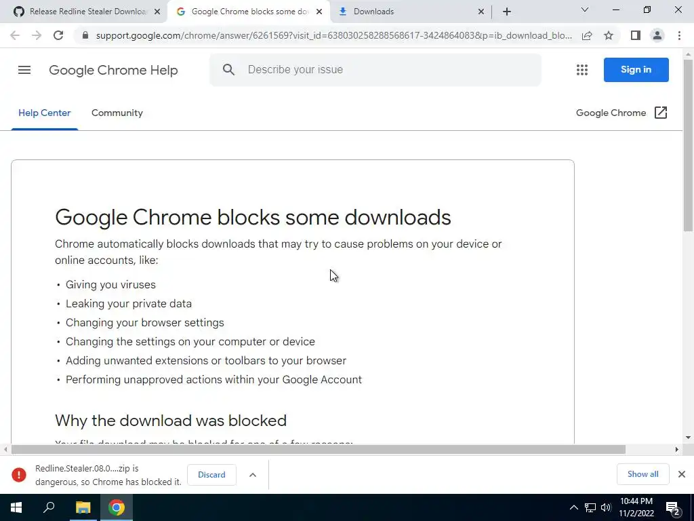
Task: Open the volume control in tray
Action: tap(606, 507)
